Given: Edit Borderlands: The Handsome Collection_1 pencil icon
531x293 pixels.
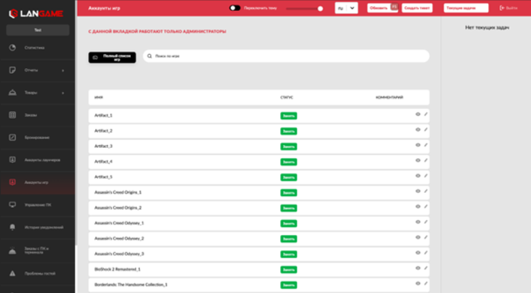Looking at the screenshot, I should [425, 283].
